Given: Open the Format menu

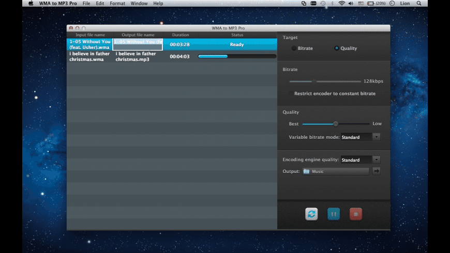Looking at the screenshot, I should click(117, 4).
